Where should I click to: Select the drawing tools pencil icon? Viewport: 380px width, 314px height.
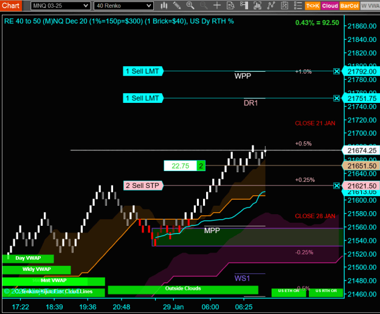click(177, 5)
